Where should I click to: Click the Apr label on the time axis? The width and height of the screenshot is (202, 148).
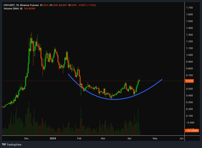[x=130, y=138]
